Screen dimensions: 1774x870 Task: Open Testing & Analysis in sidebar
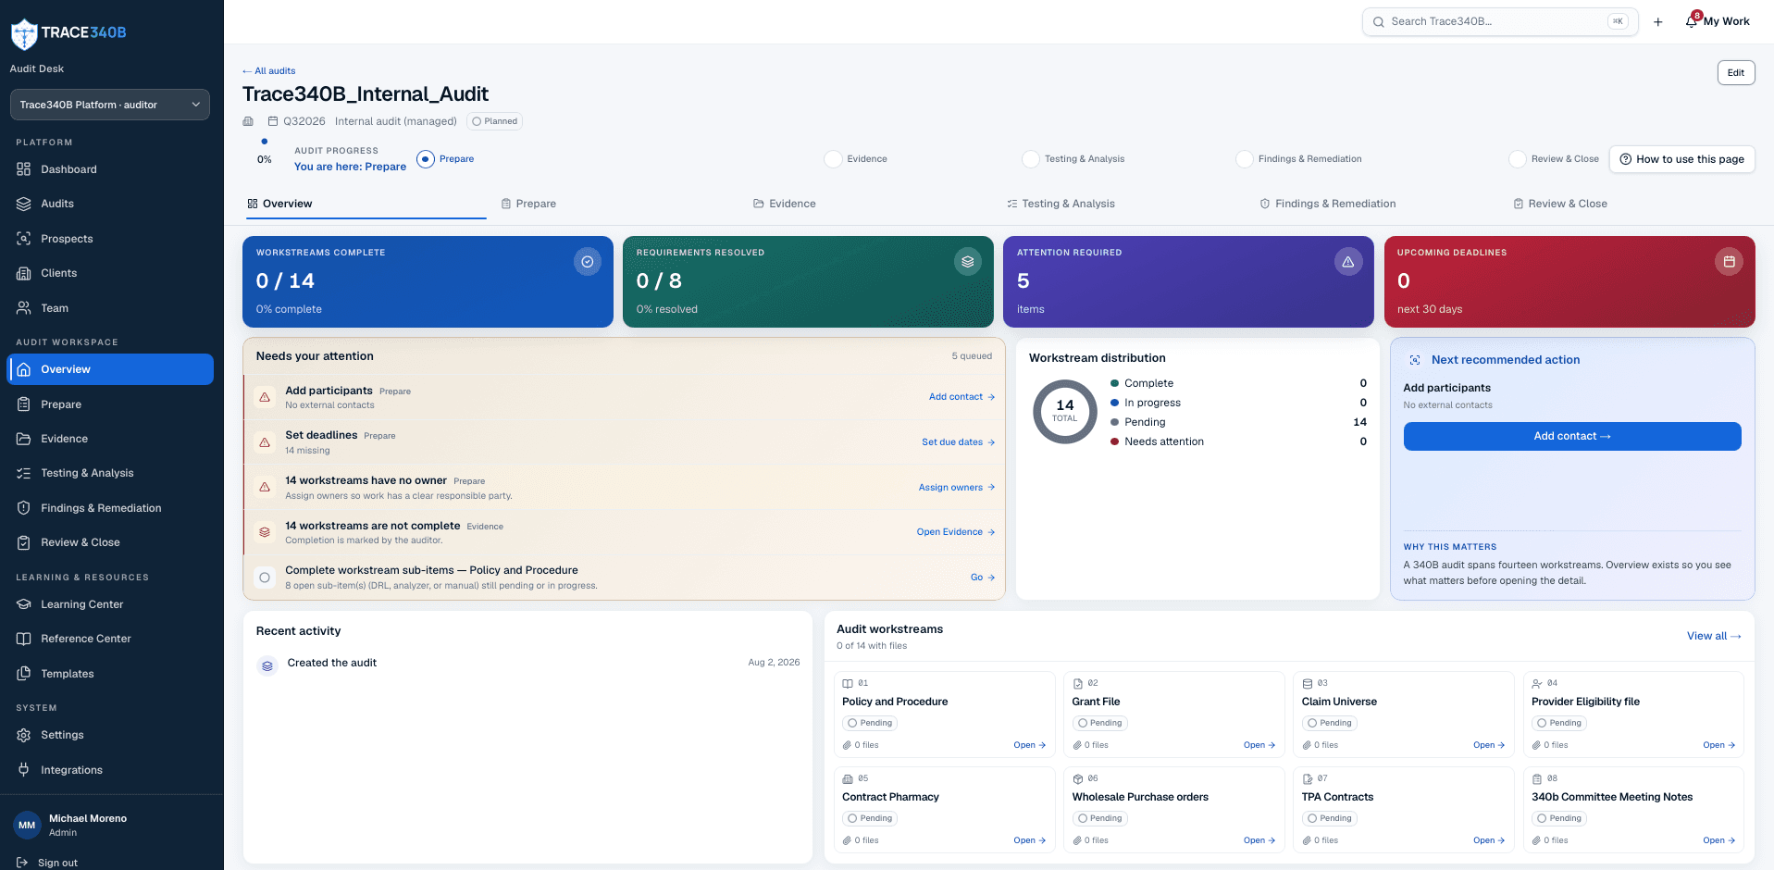(111, 473)
